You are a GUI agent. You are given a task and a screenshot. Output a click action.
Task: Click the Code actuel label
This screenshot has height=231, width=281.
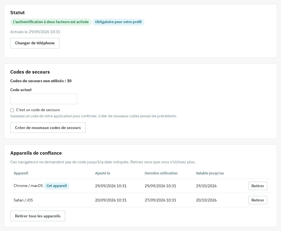point(21,90)
